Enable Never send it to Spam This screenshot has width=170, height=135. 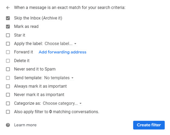tap(8, 69)
